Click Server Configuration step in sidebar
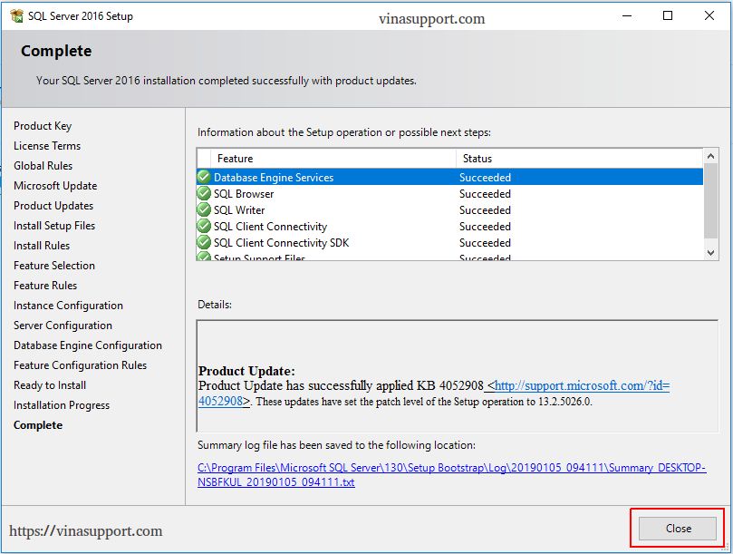Screen dimensions: 733x554 pos(63,326)
